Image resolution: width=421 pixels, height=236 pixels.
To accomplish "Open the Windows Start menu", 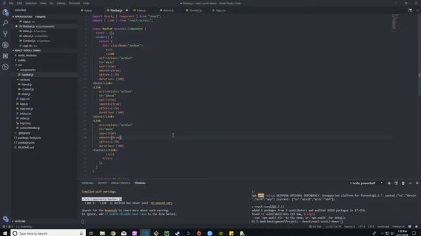I will tap(5, 233).
